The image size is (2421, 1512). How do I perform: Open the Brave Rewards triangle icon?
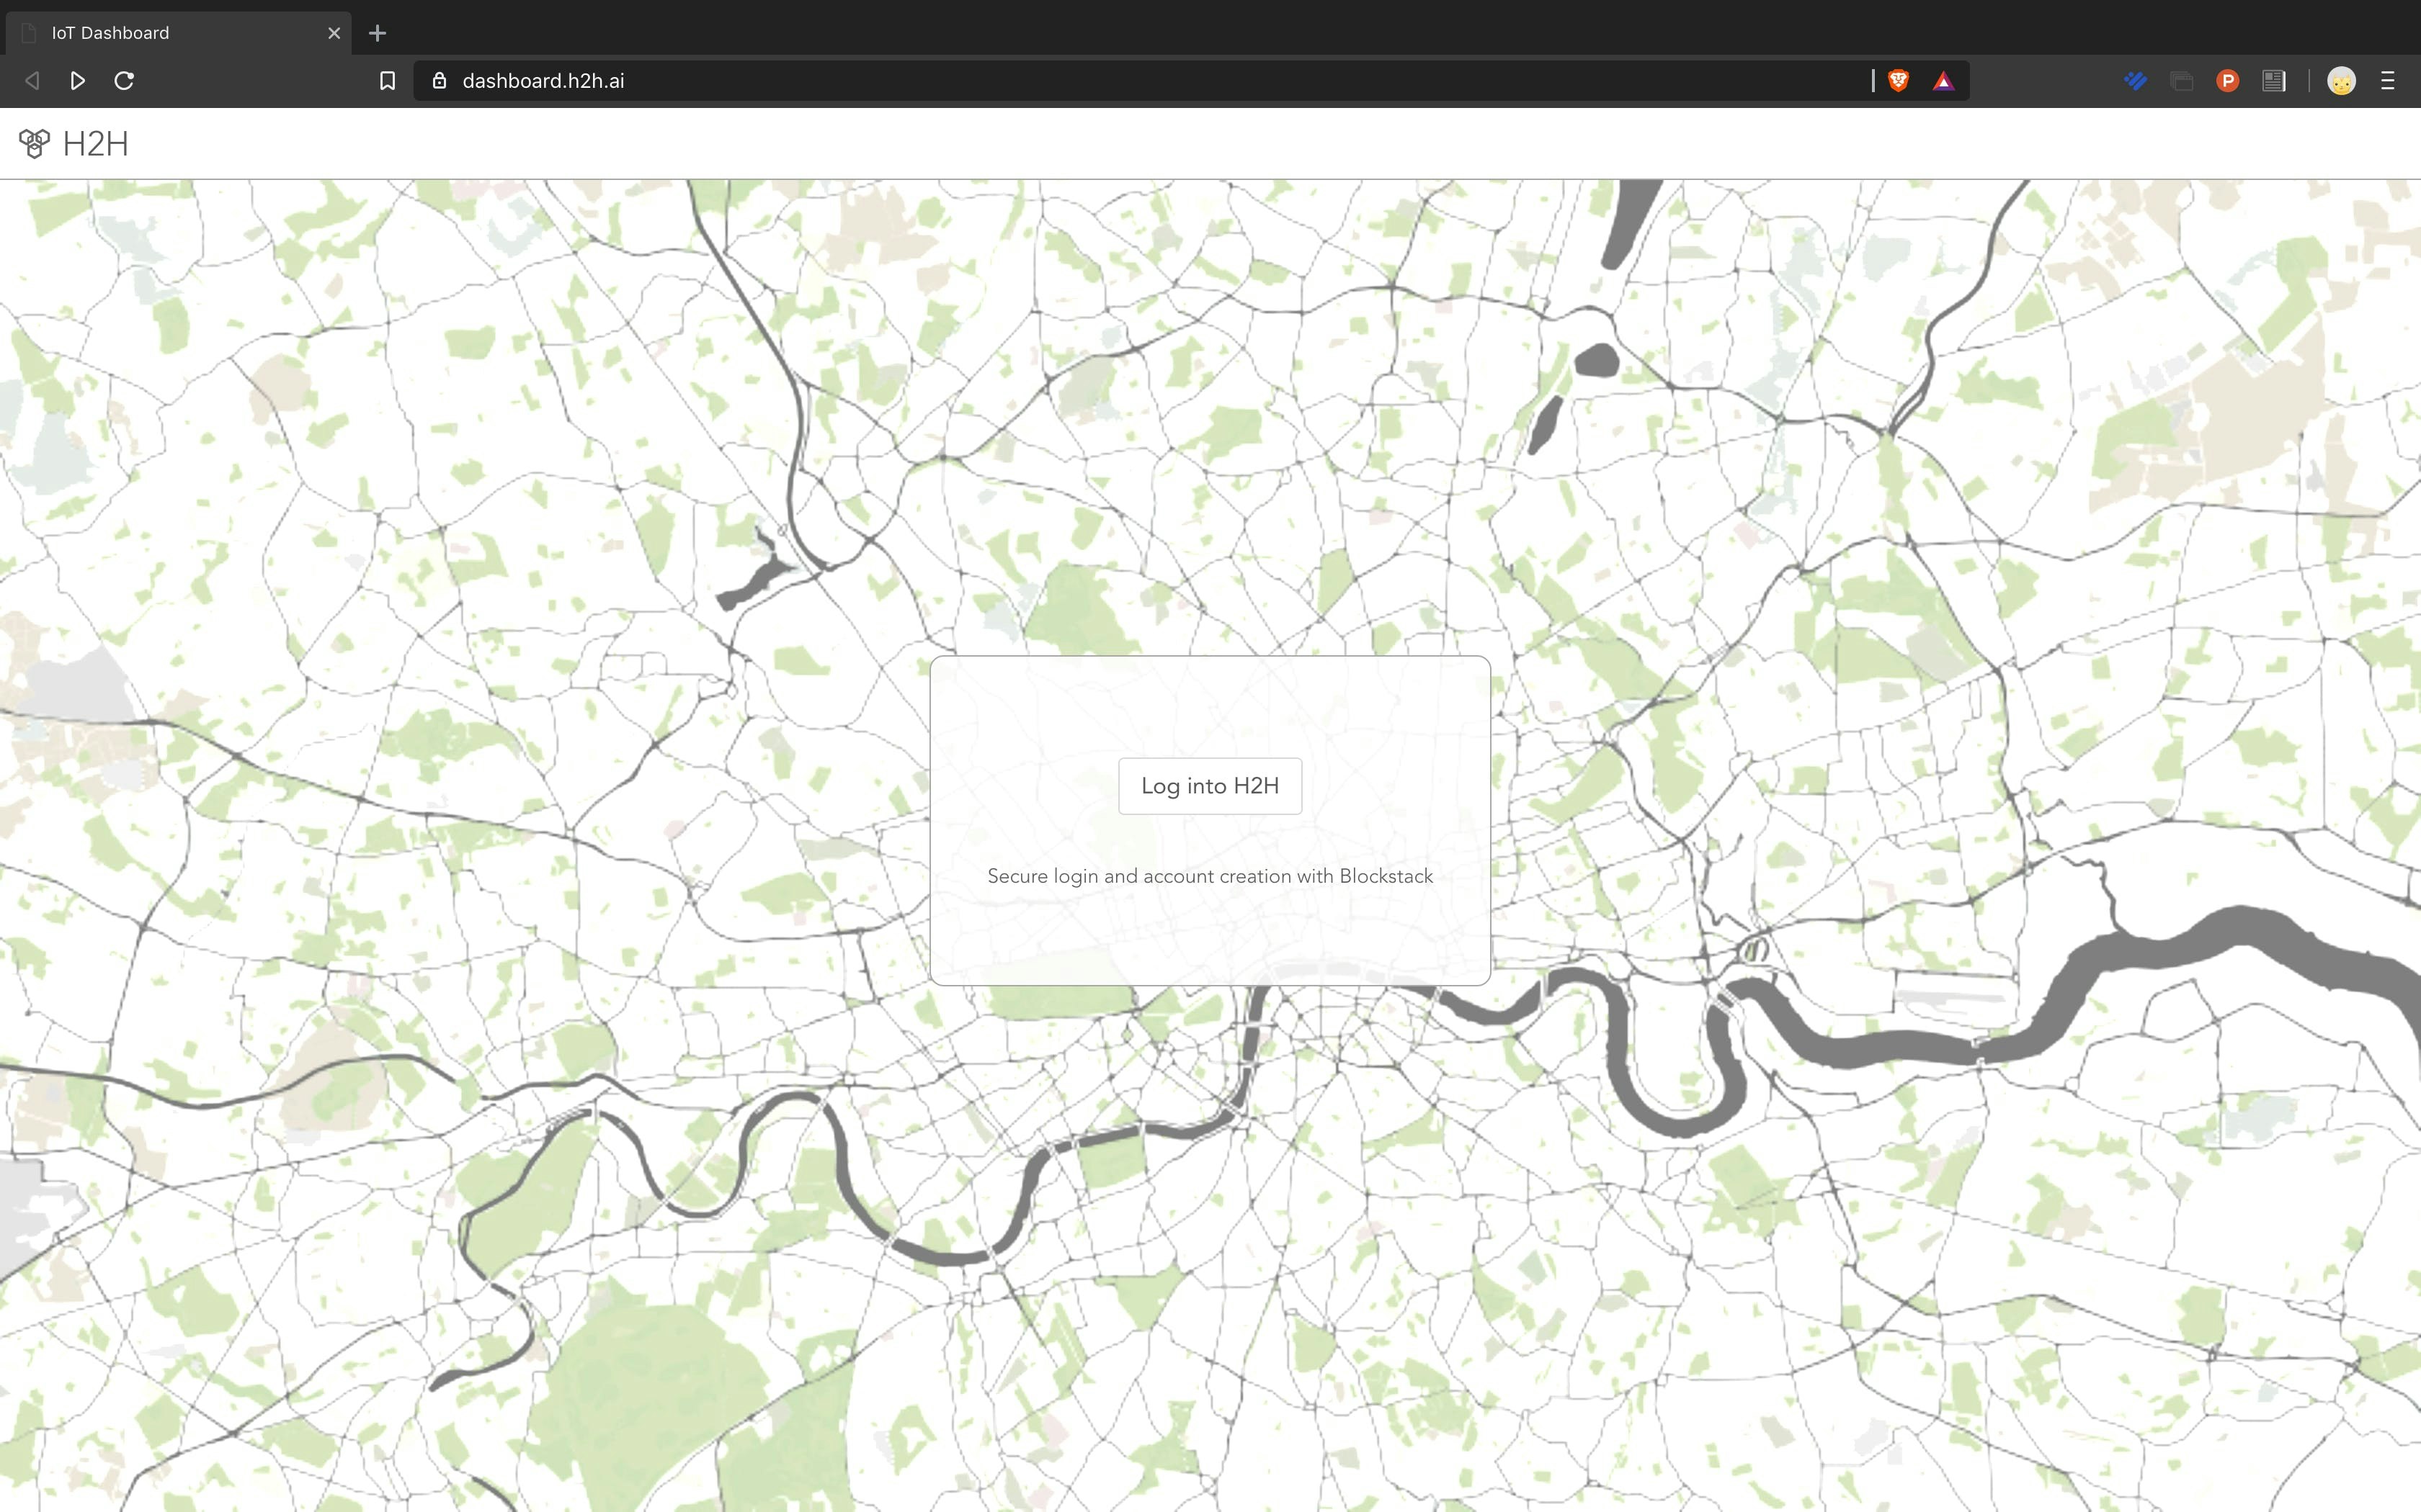coord(1943,81)
